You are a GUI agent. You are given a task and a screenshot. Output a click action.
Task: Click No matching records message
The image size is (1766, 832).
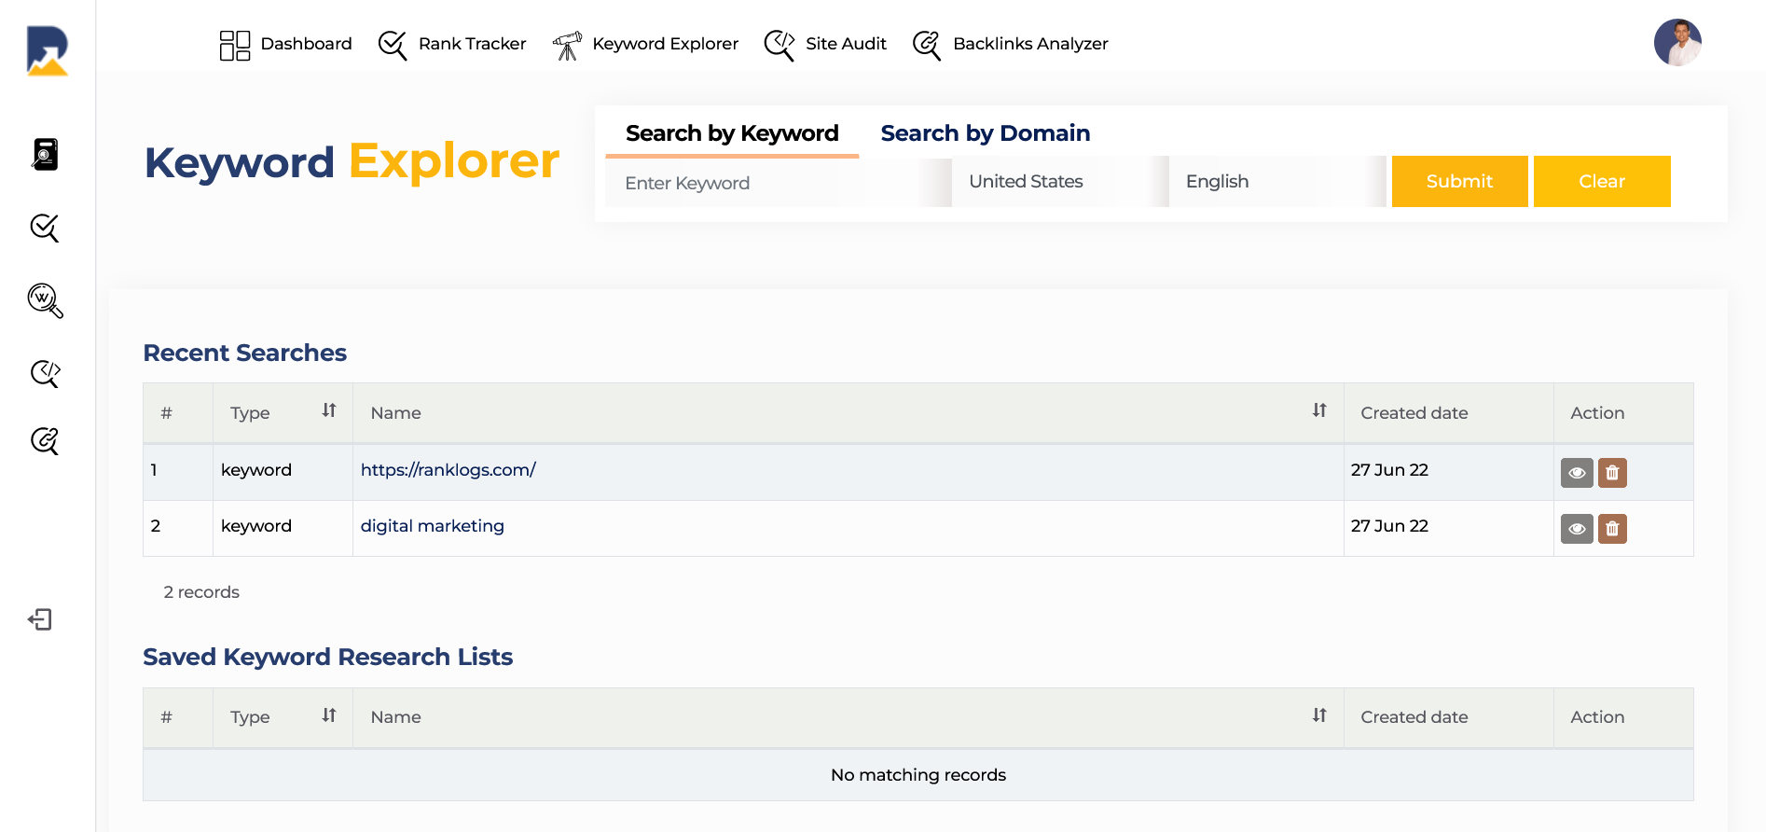918,775
